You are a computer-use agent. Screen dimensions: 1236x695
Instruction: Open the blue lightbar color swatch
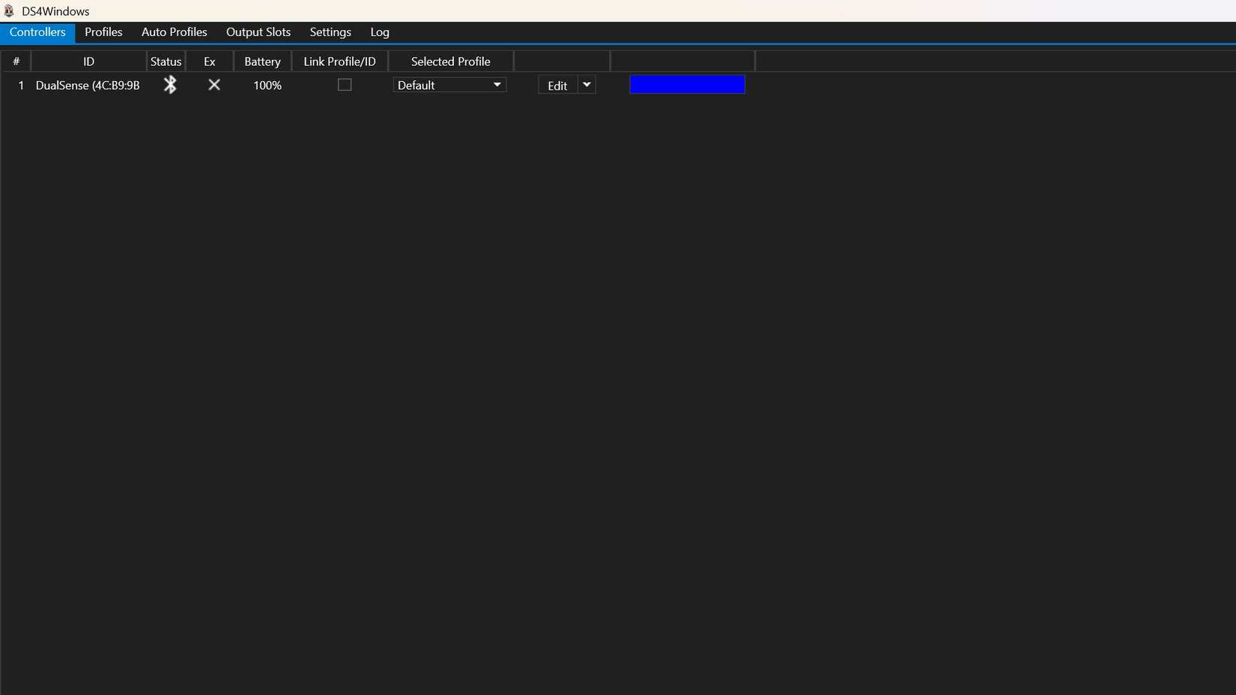point(688,85)
